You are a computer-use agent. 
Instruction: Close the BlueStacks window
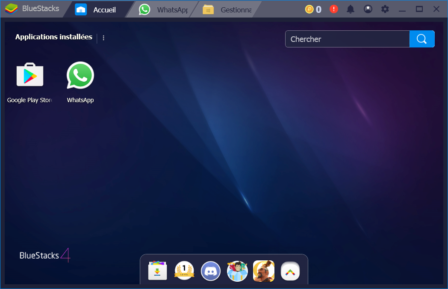(436, 9)
